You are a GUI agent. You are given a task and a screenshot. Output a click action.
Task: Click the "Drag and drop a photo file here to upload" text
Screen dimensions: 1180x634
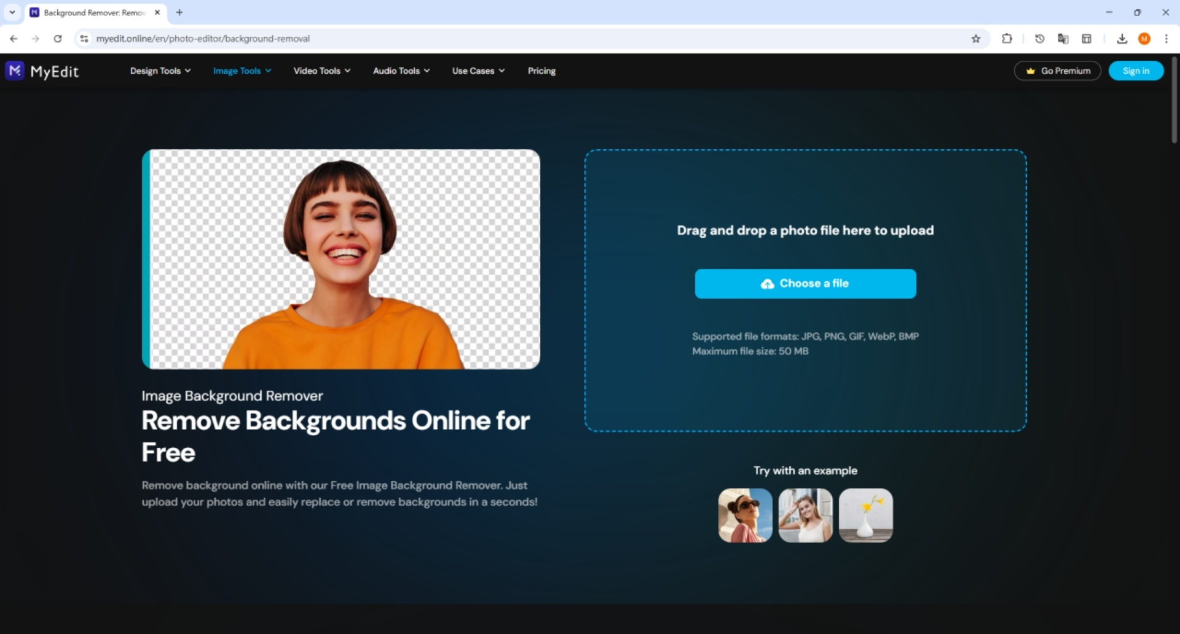click(805, 230)
